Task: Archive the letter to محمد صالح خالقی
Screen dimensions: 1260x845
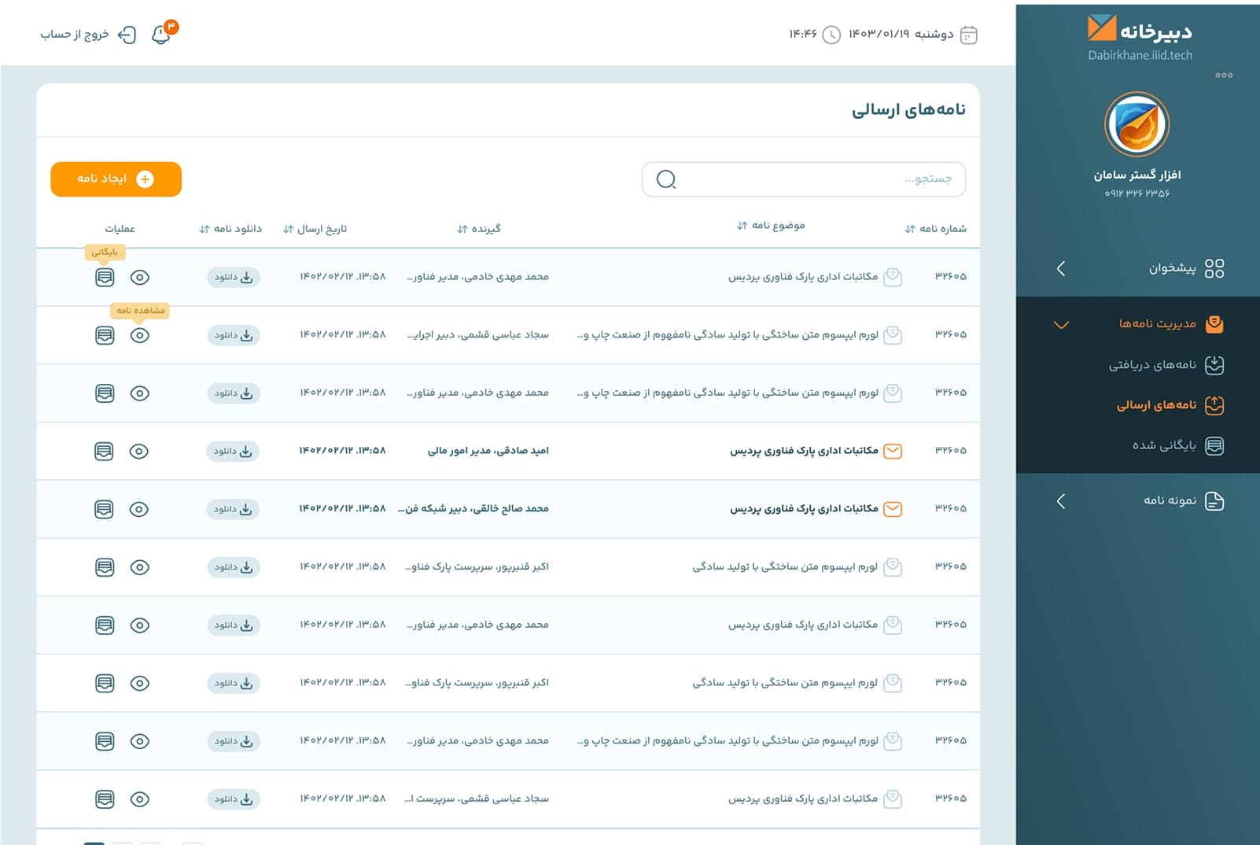Action: coord(104,509)
